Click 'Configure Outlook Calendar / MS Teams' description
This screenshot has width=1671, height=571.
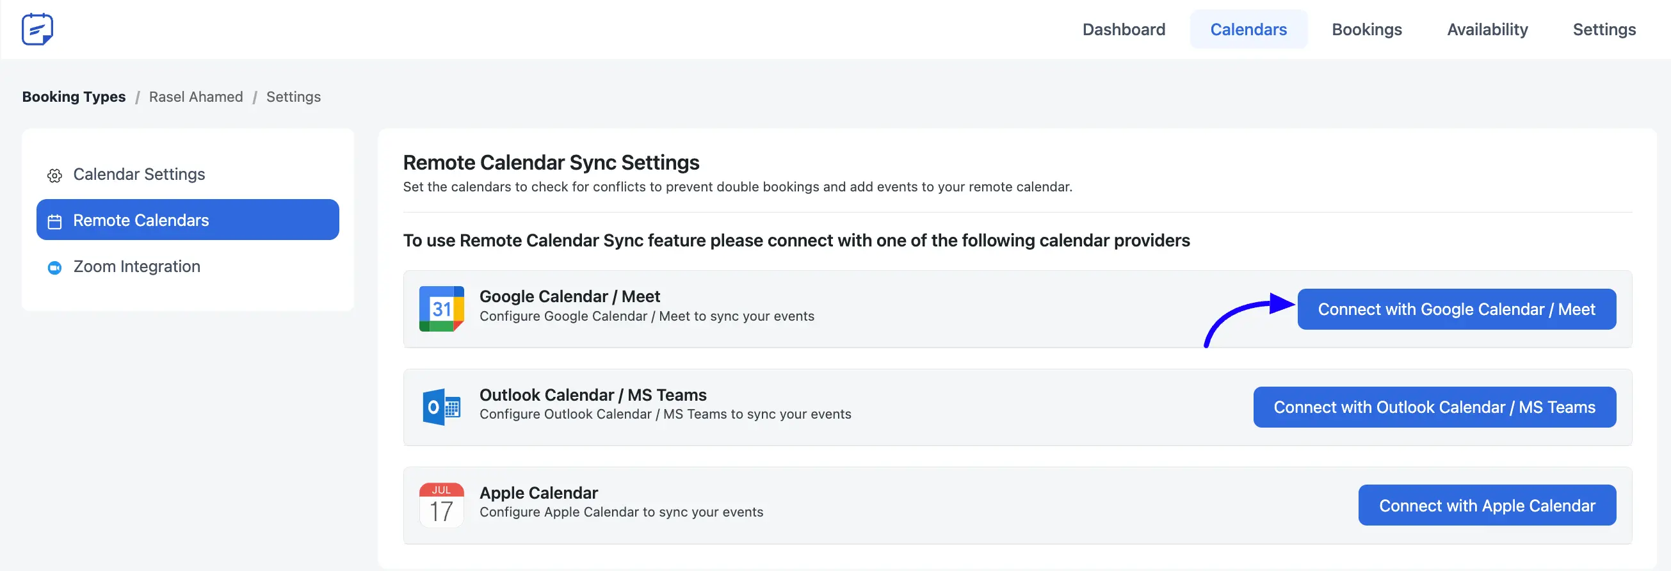click(665, 414)
